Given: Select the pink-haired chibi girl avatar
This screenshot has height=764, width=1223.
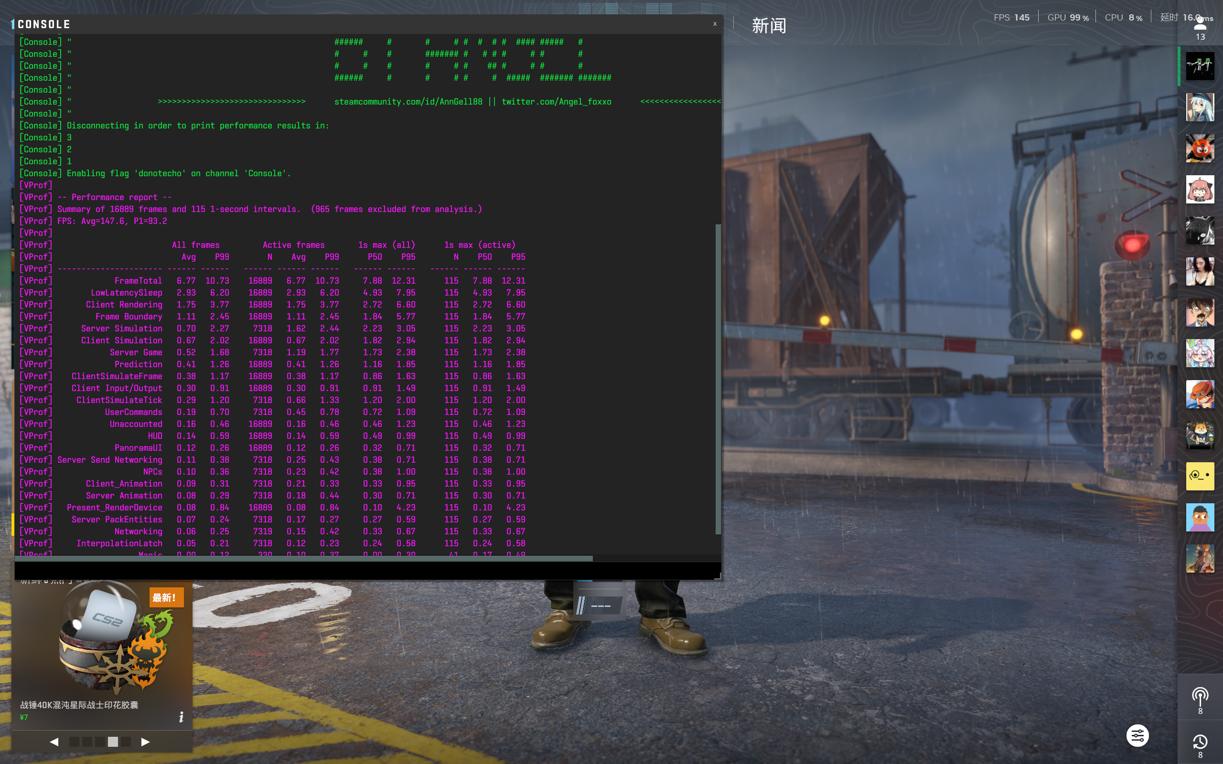Looking at the screenshot, I should pyautogui.click(x=1200, y=190).
